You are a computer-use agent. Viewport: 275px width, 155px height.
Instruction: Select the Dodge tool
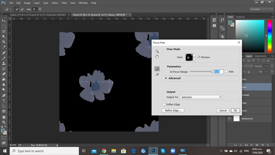[x=4, y=90]
